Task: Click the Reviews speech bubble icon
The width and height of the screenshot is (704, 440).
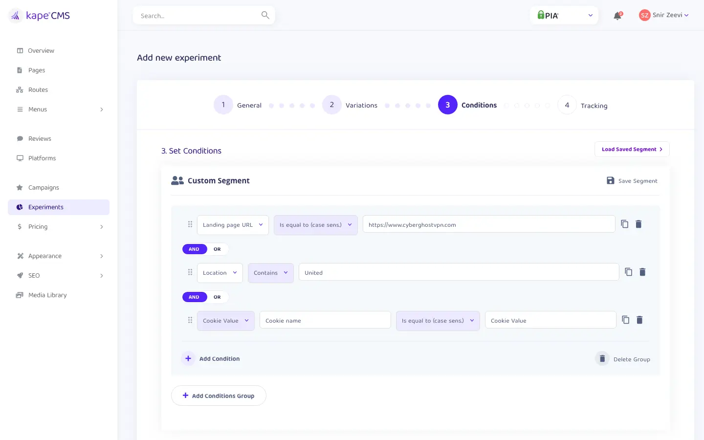Action: tap(20, 138)
